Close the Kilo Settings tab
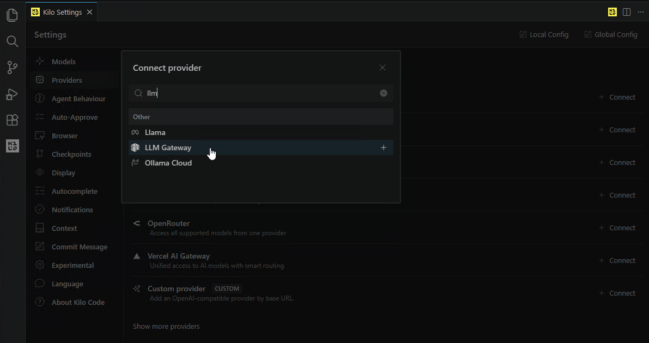Viewport: 649px width, 343px height. tap(89, 13)
